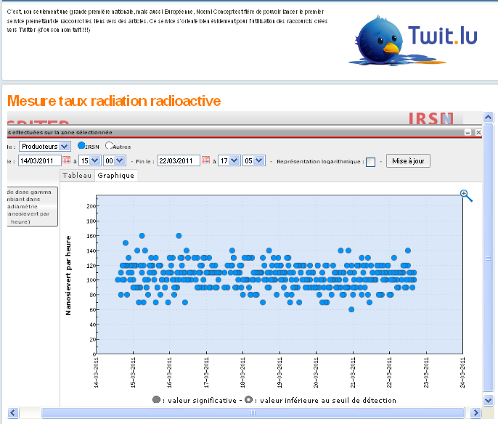Switch to the Tableau tab

(77, 176)
